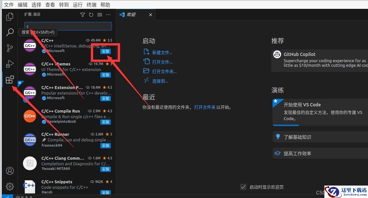Close the 欢迎 tab
The width and height of the screenshot is (368, 198).
[151, 15]
